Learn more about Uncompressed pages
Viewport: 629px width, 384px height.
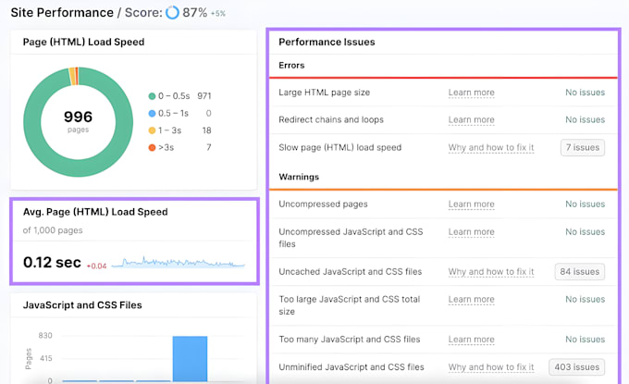472,204
